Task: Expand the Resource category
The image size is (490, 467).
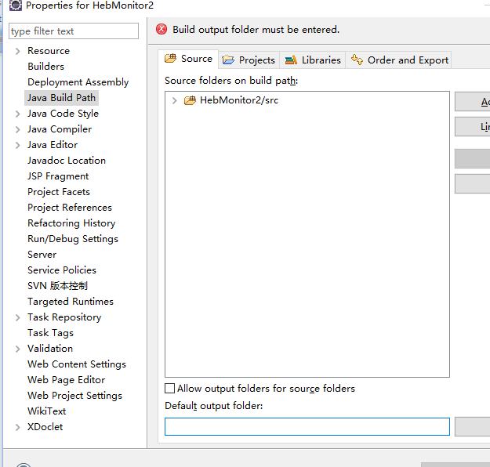Action: [18, 51]
